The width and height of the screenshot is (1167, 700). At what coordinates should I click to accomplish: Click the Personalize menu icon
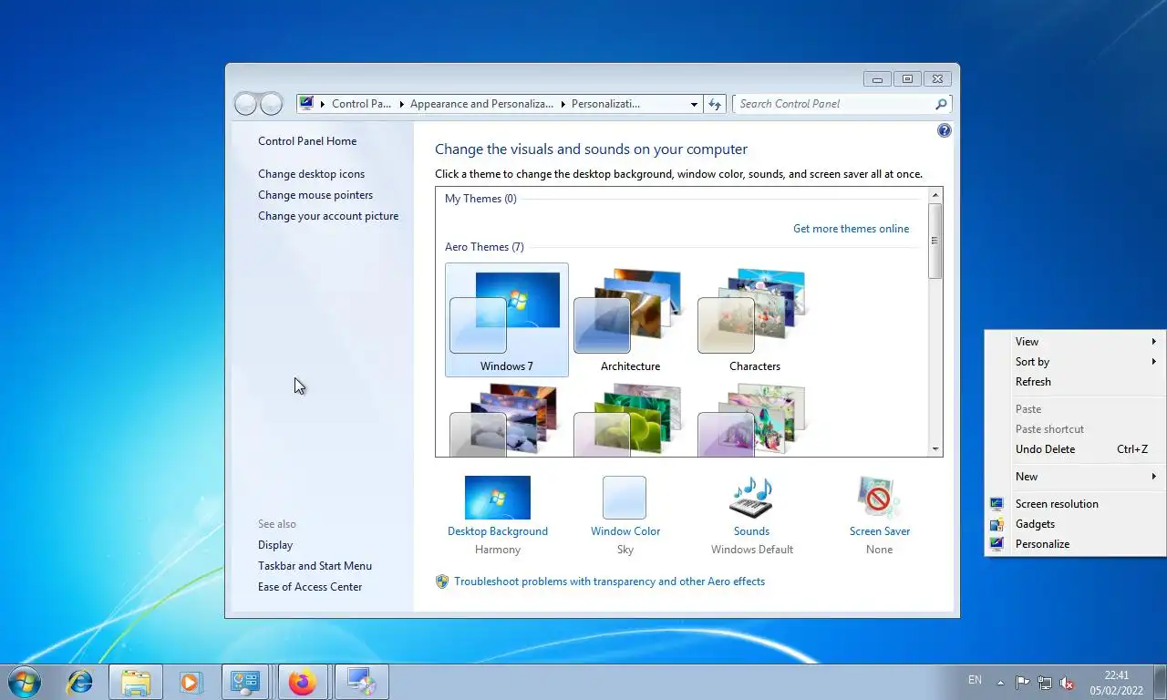(x=997, y=544)
